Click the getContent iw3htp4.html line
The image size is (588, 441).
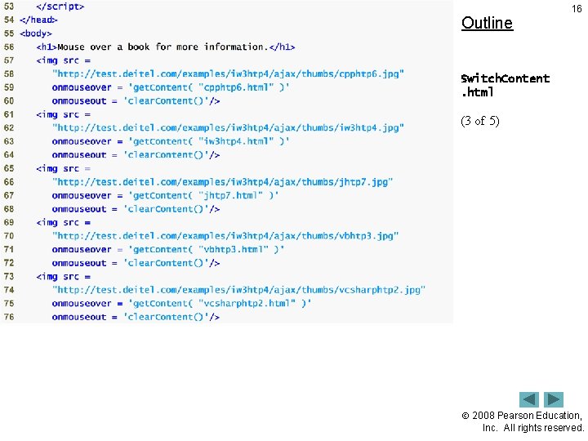pos(171,141)
